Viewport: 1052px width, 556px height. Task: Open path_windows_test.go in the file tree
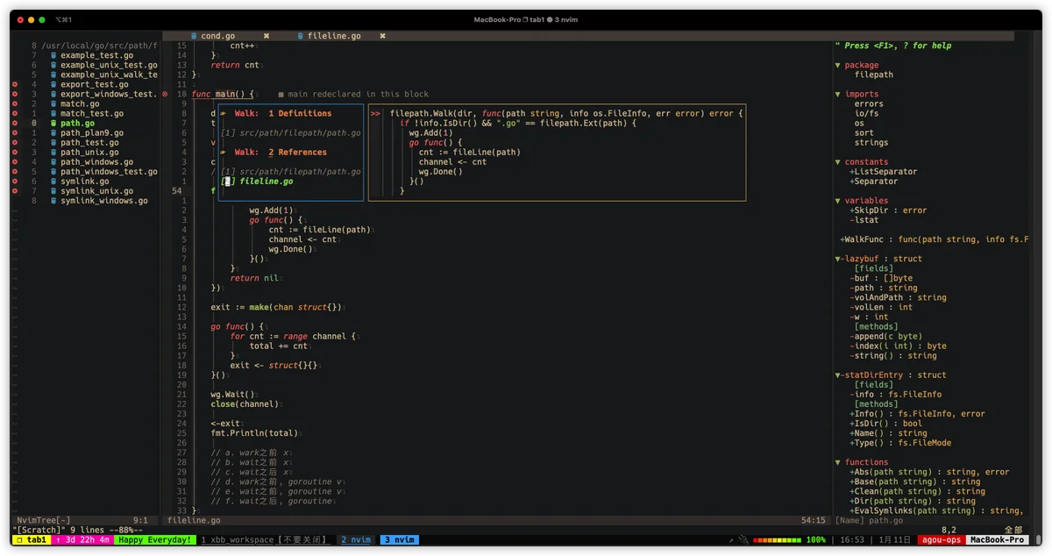(x=109, y=171)
